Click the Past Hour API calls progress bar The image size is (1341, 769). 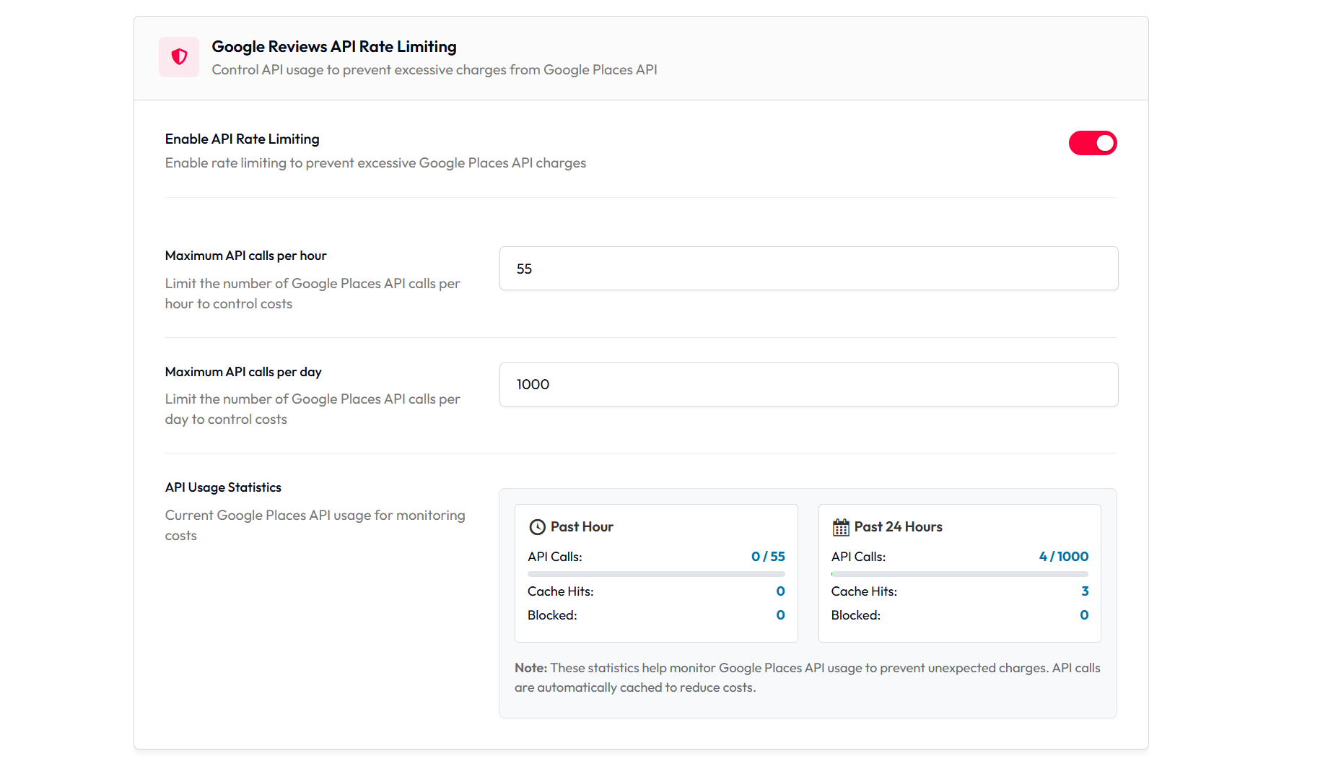655,574
